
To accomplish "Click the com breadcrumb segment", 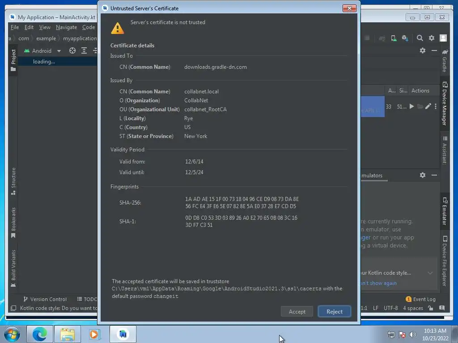I will coord(24,38).
